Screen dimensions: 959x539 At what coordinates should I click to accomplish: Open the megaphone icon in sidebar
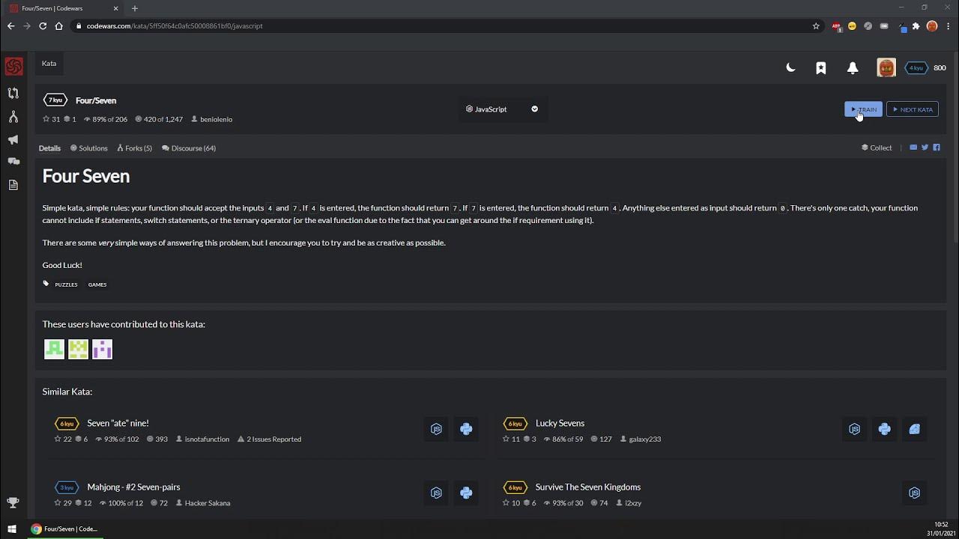(x=13, y=140)
